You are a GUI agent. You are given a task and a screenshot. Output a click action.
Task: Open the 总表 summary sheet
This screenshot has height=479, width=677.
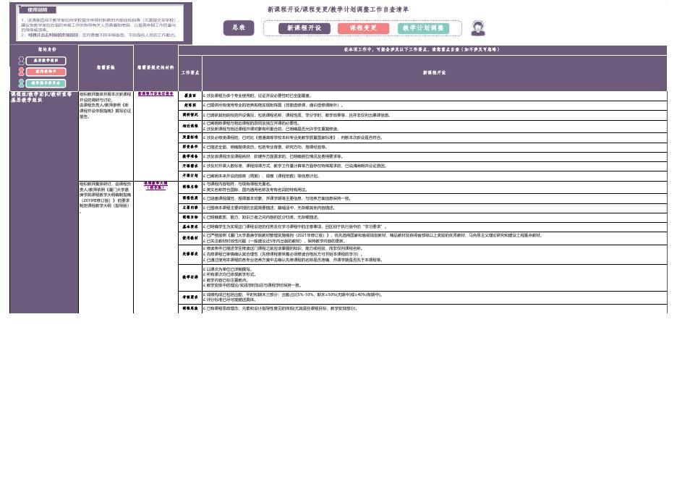[239, 28]
